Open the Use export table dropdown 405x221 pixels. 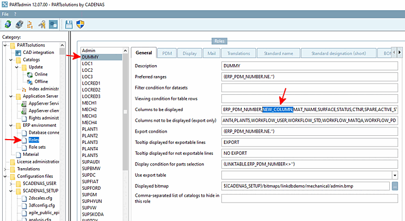[395, 175]
